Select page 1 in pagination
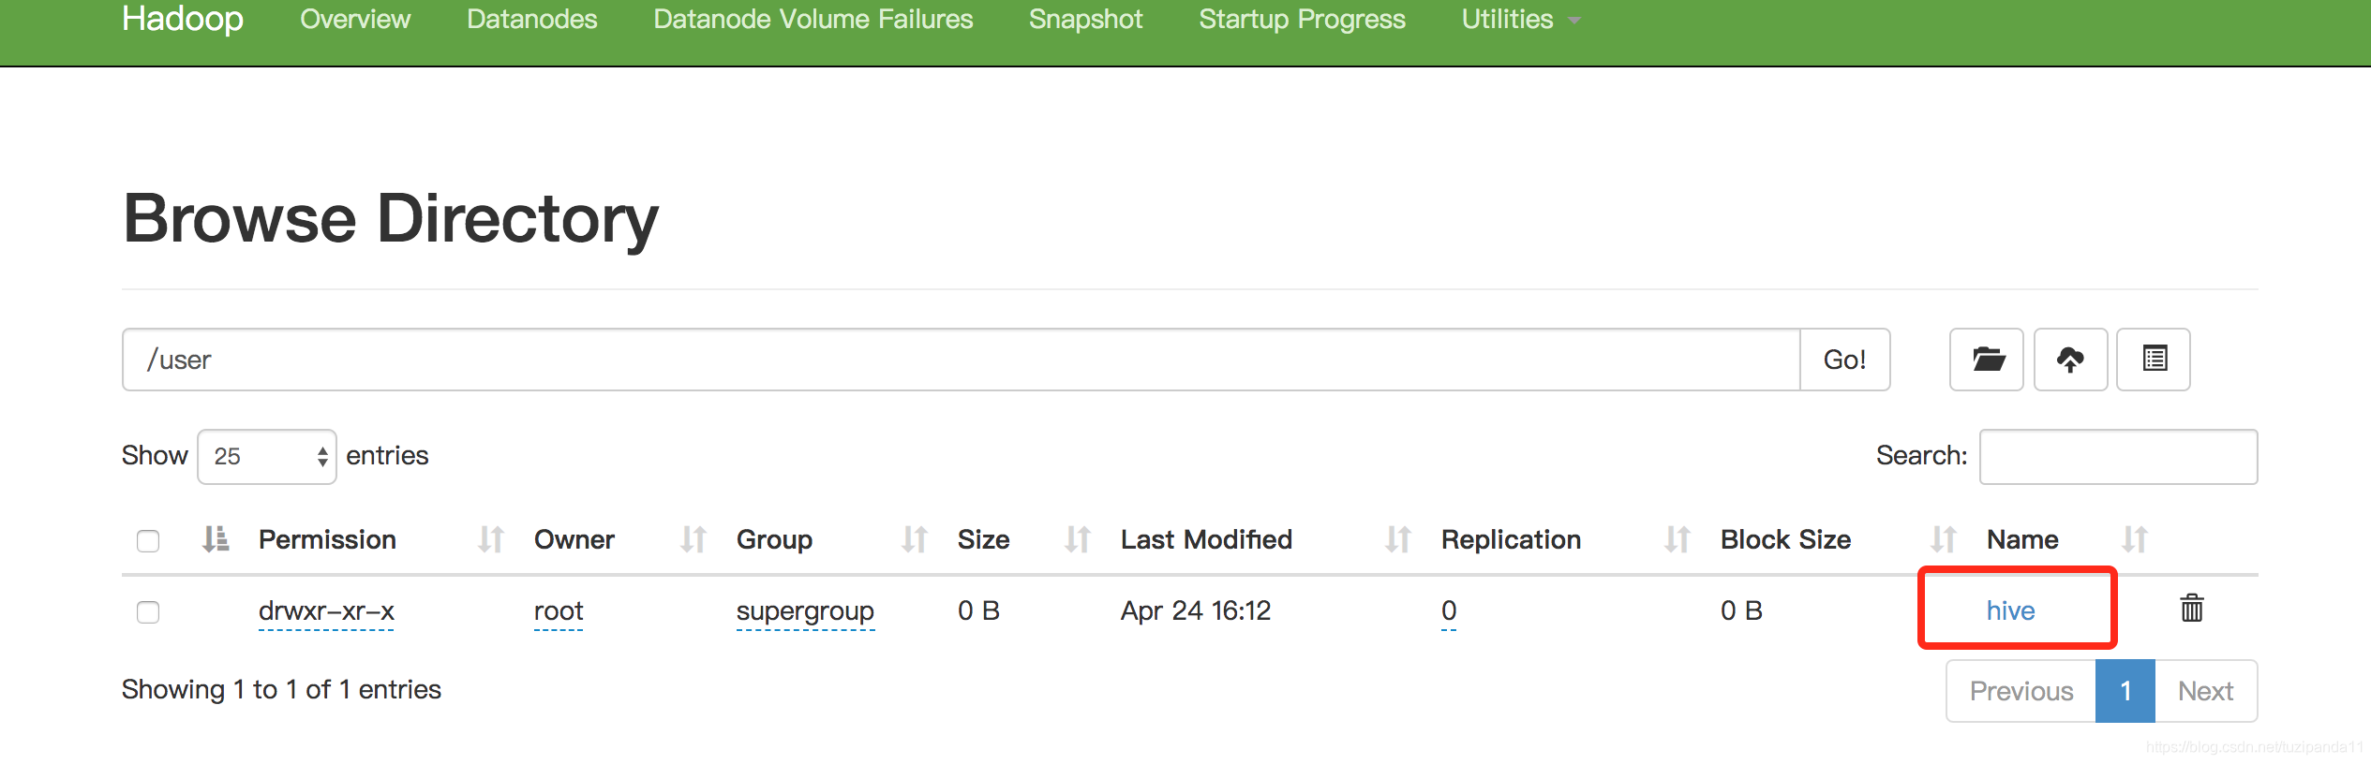The height and width of the screenshot is (764, 2371). pyautogui.click(x=2125, y=691)
